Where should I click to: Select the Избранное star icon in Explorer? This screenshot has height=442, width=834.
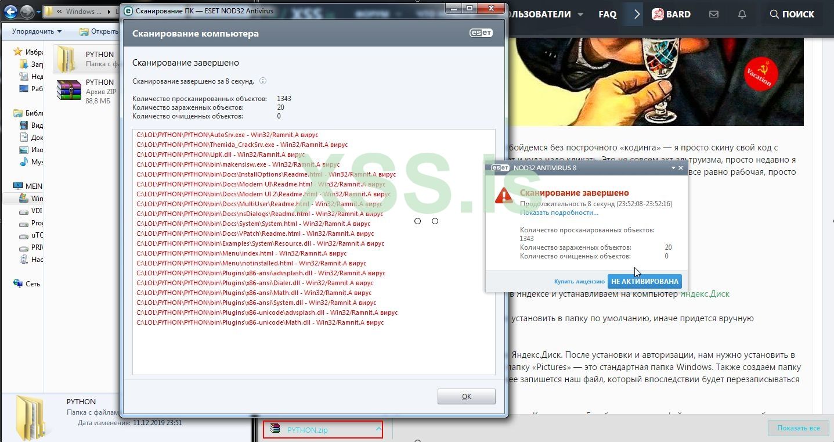pos(18,52)
